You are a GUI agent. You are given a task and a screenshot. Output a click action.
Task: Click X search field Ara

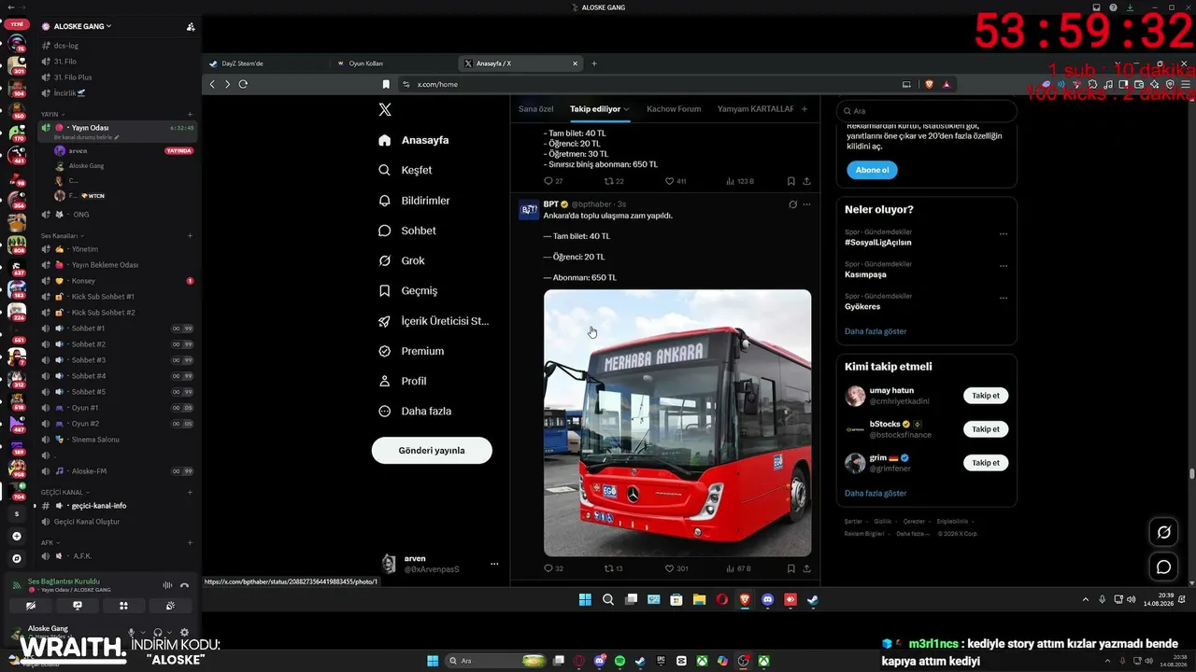(x=926, y=111)
